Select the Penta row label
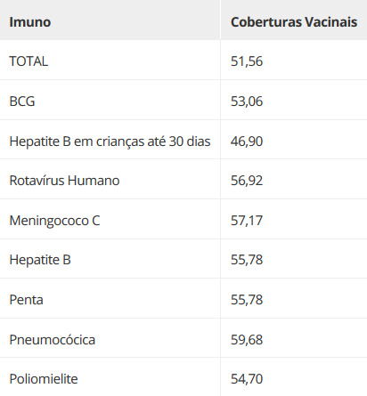 pos(26,300)
